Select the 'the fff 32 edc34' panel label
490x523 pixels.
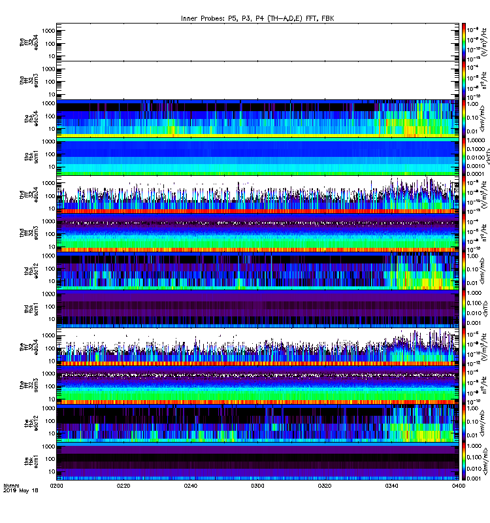point(29,347)
